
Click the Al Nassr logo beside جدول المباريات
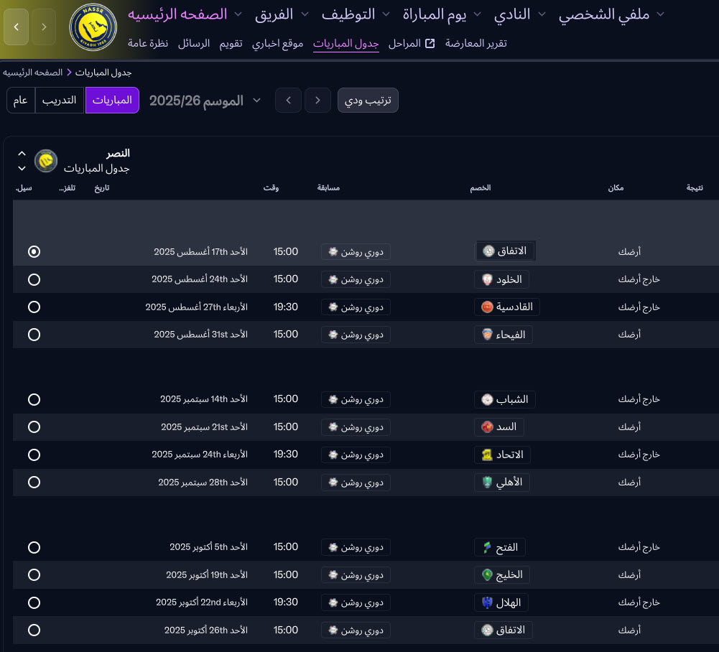pyautogui.click(x=46, y=161)
